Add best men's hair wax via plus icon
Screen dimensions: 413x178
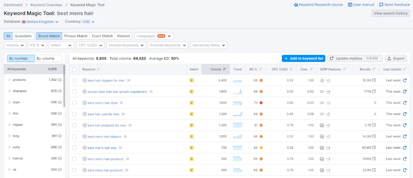pyautogui.click(x=85, y=148)
